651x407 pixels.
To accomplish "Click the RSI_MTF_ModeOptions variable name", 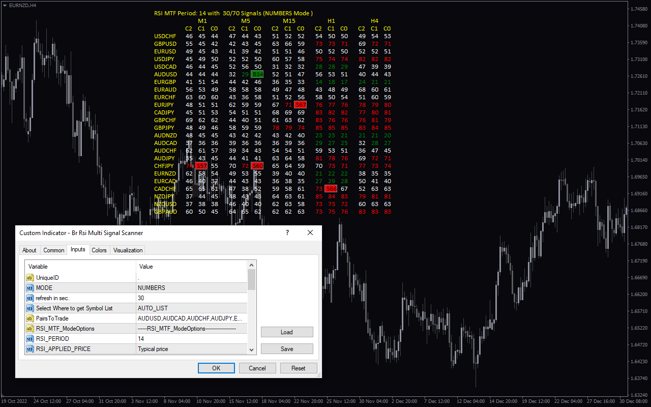I will click(65, 329).
